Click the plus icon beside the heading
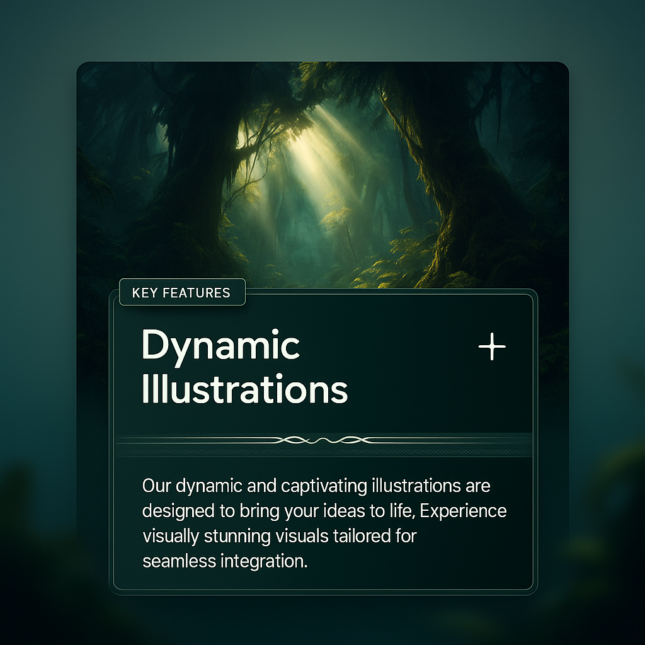This screenshot has height=645, width=645. click(492, 347)
